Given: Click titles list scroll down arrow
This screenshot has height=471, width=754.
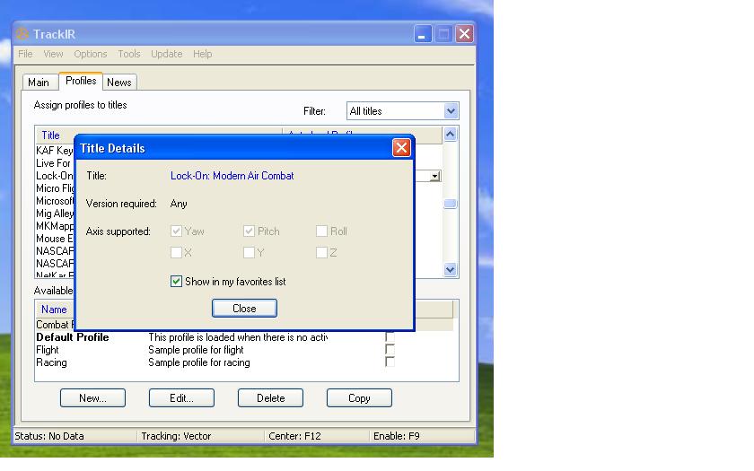Looking at the screenshot, I should tap(450, 270).
